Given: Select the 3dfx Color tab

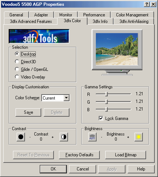Looking at the screenshot, I should click(x=72, y=21).
